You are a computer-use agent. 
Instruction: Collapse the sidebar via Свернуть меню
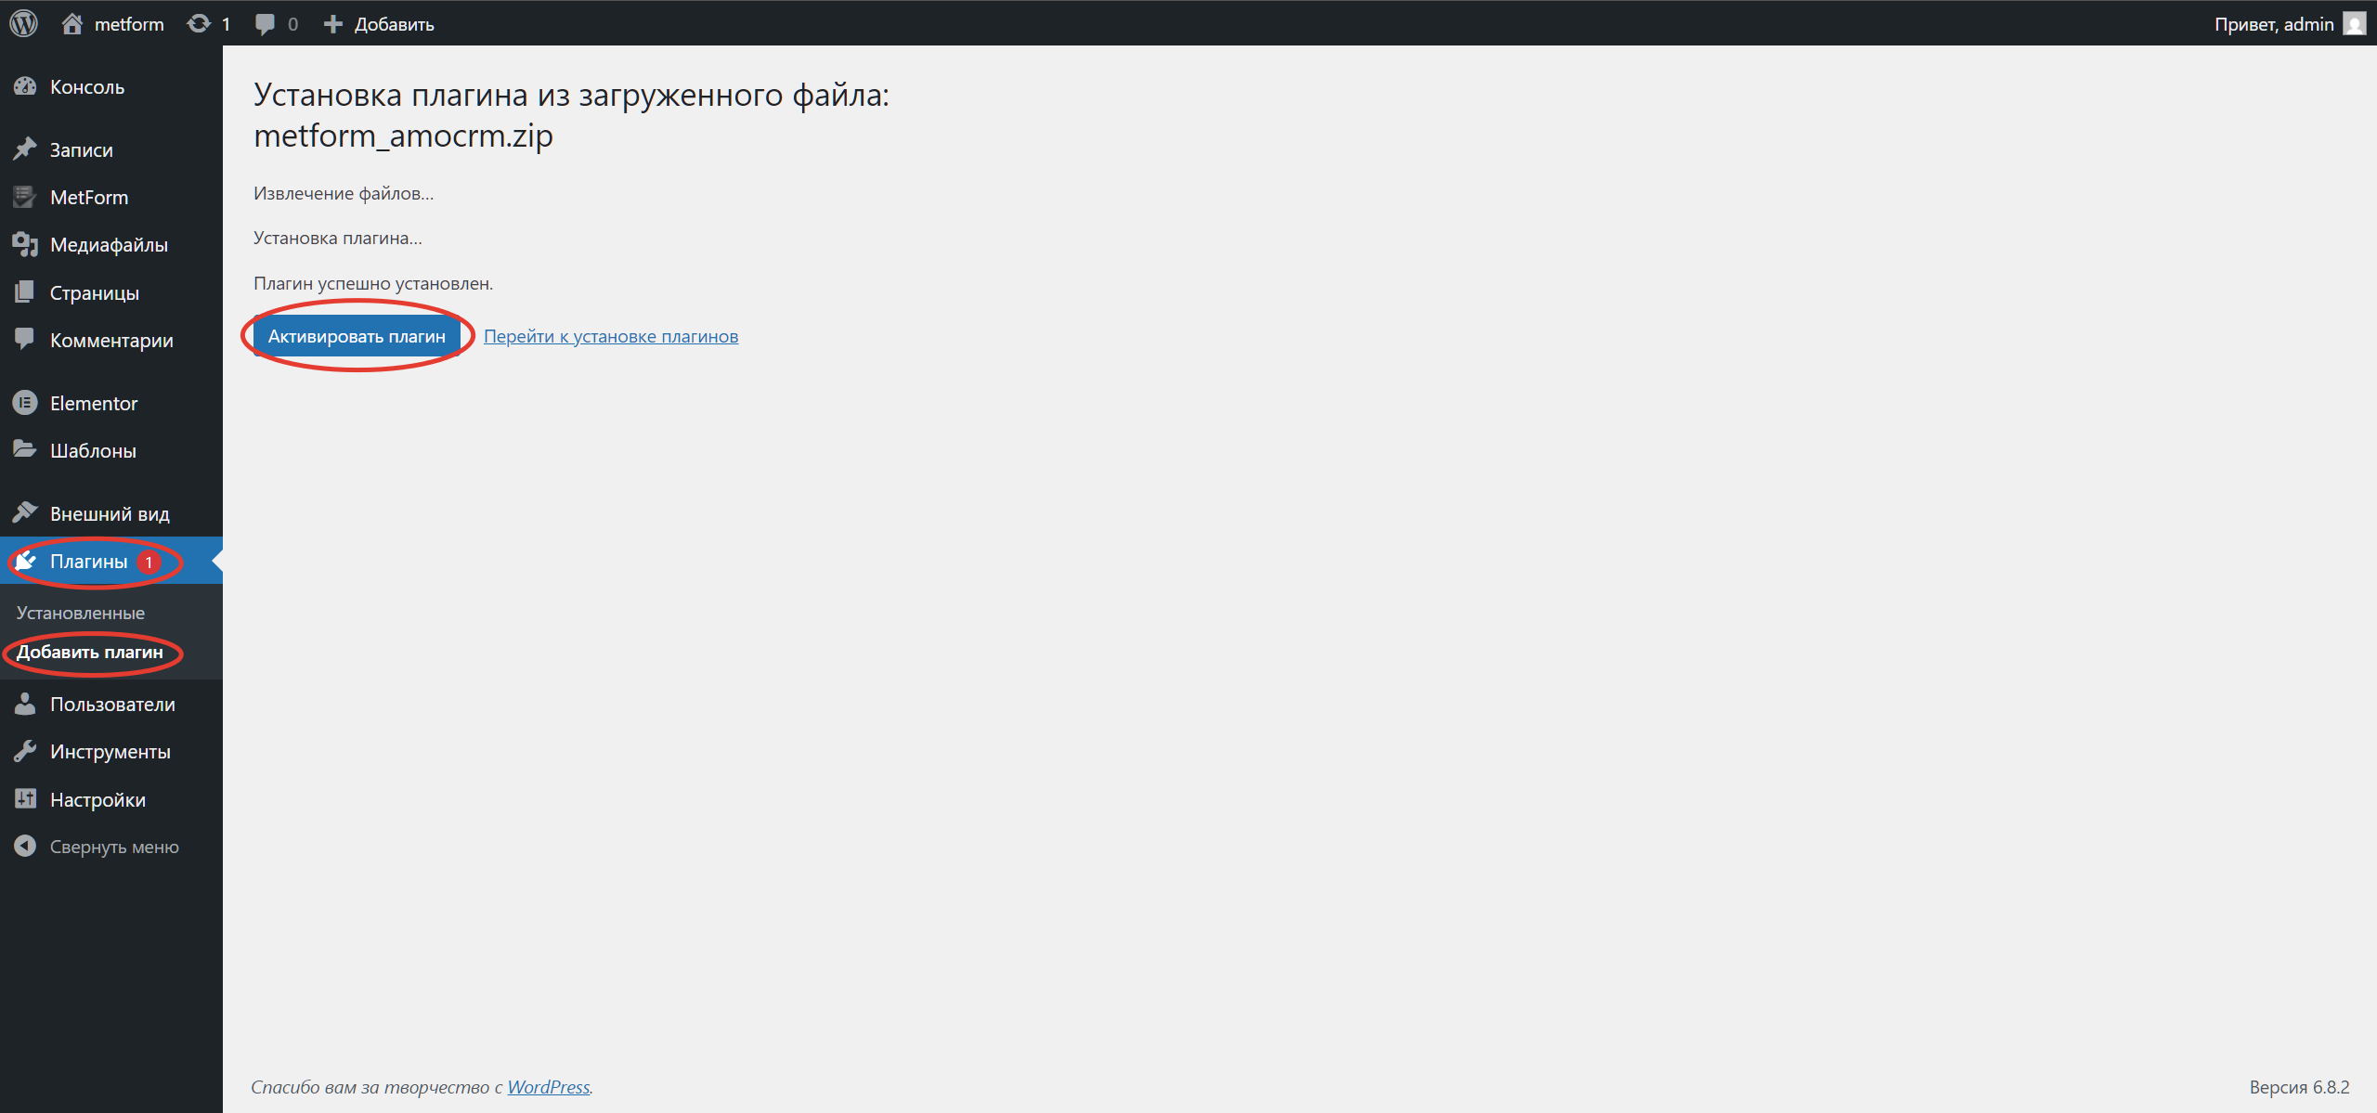[x=111, y=847]
